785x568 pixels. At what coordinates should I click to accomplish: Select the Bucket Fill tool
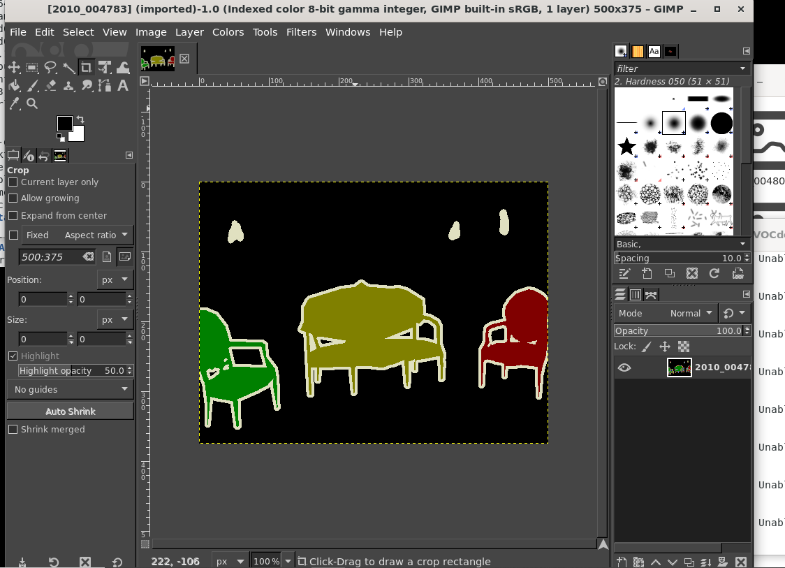(x=14, y=86)
